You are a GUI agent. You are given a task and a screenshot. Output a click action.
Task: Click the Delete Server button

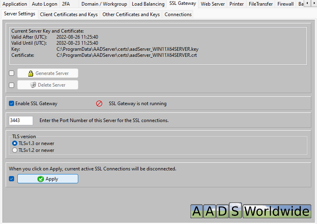48,85
